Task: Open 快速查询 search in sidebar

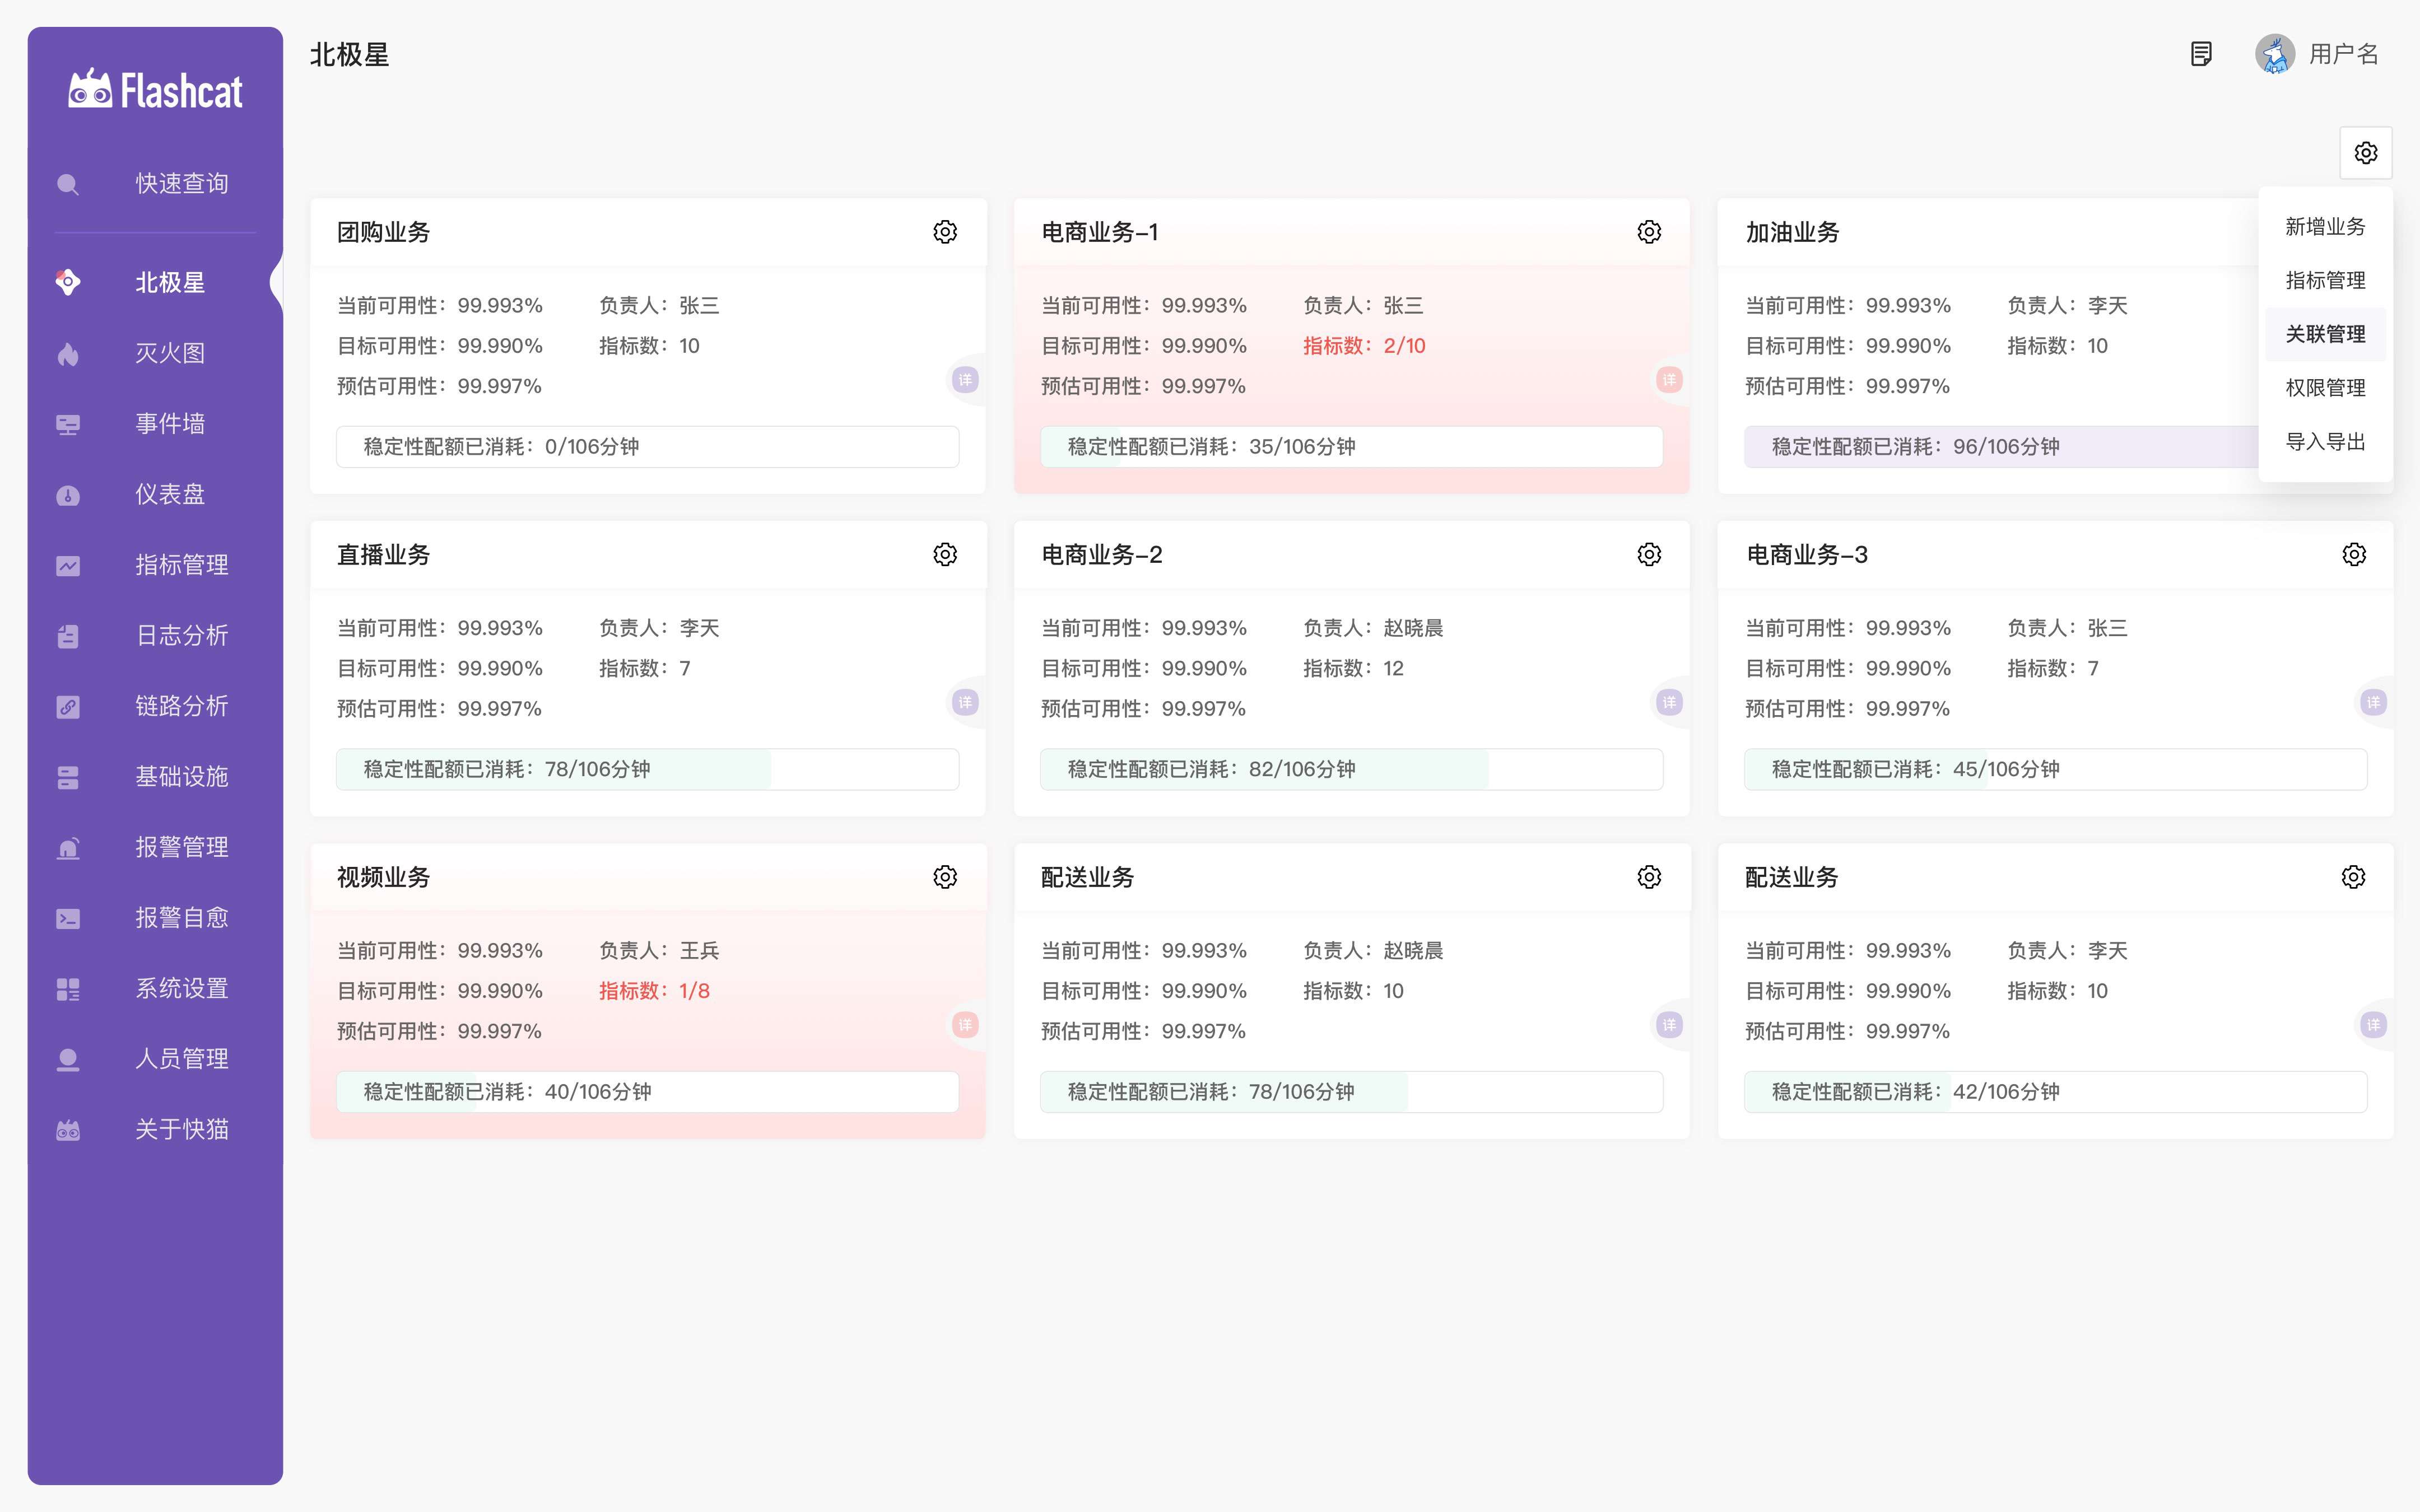Action: tap(181, 184)
